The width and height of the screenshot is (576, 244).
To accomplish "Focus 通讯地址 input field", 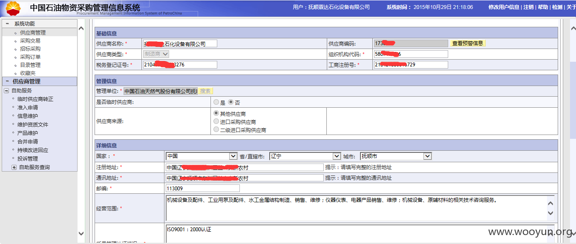I will (245, 178).
